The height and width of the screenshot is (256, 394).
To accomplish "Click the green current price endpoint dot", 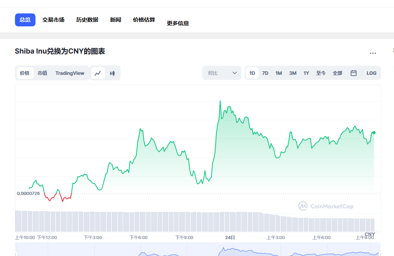I will point(374,133).
